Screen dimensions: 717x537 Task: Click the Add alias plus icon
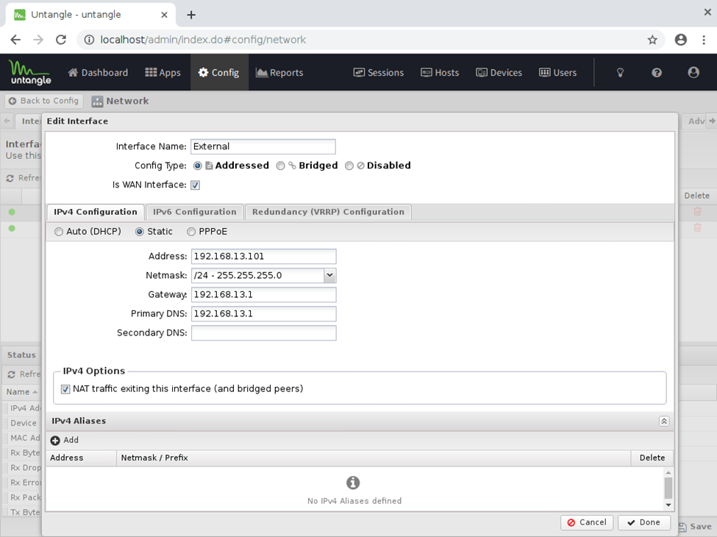[56, 440]
